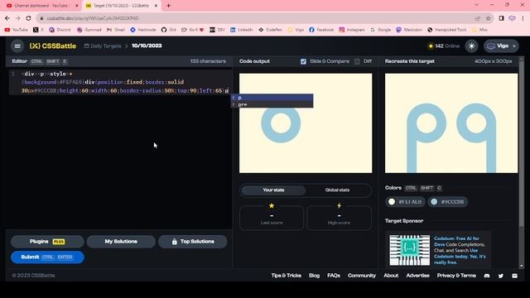This screenshot has width=530, height=298.
Task: Open the browser side panel icon
Action: pyautogui.click(x=501, y=18)
